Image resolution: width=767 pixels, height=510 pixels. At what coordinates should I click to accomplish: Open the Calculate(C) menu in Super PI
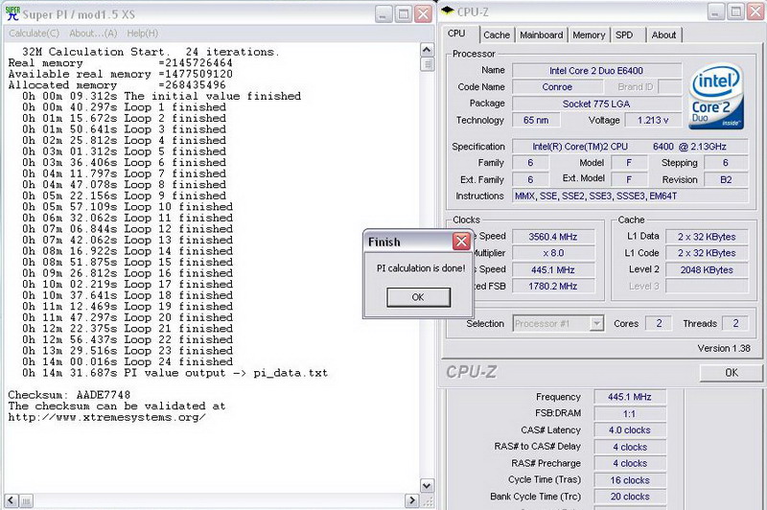pos(35,34)
